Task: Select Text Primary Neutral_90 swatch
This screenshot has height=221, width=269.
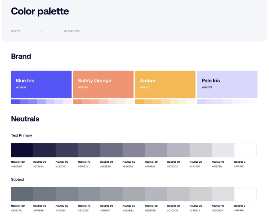Action: (x=44, y=150)
